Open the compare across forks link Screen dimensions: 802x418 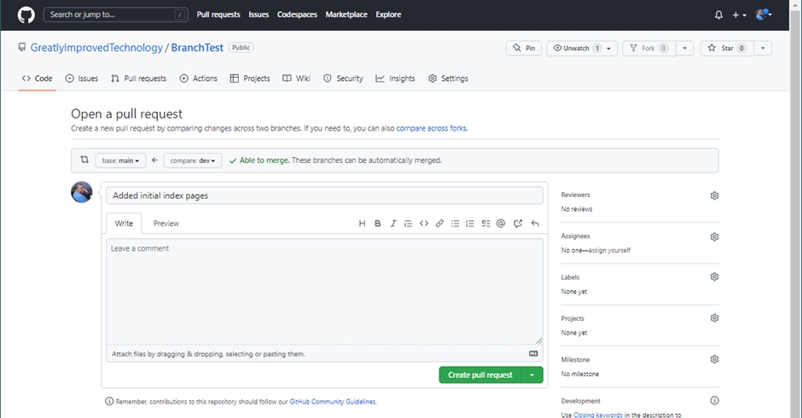pyautogui.click(x=431, y=129)
